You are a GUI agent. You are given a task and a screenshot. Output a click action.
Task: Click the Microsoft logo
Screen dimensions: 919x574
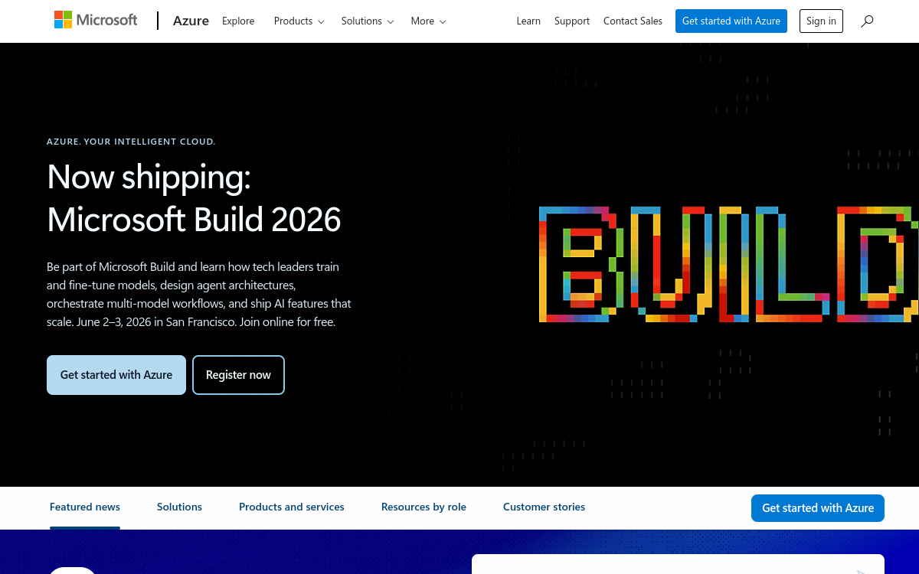coord(96,21)
